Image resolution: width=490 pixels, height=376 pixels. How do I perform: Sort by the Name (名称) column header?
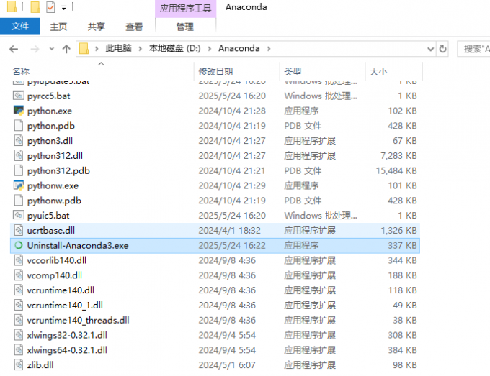click(21, 72)
